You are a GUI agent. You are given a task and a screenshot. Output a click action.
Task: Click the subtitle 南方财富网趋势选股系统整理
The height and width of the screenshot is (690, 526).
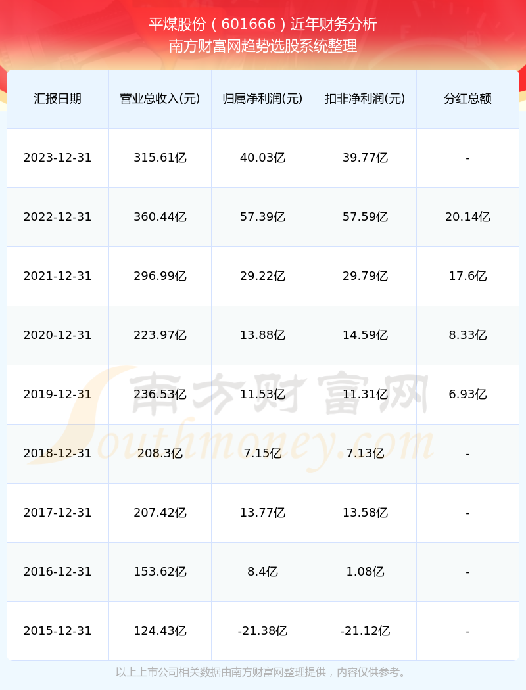[x=263, y=46]
